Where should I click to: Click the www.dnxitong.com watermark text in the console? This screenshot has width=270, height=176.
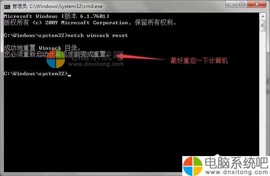[x=96, y=64]
